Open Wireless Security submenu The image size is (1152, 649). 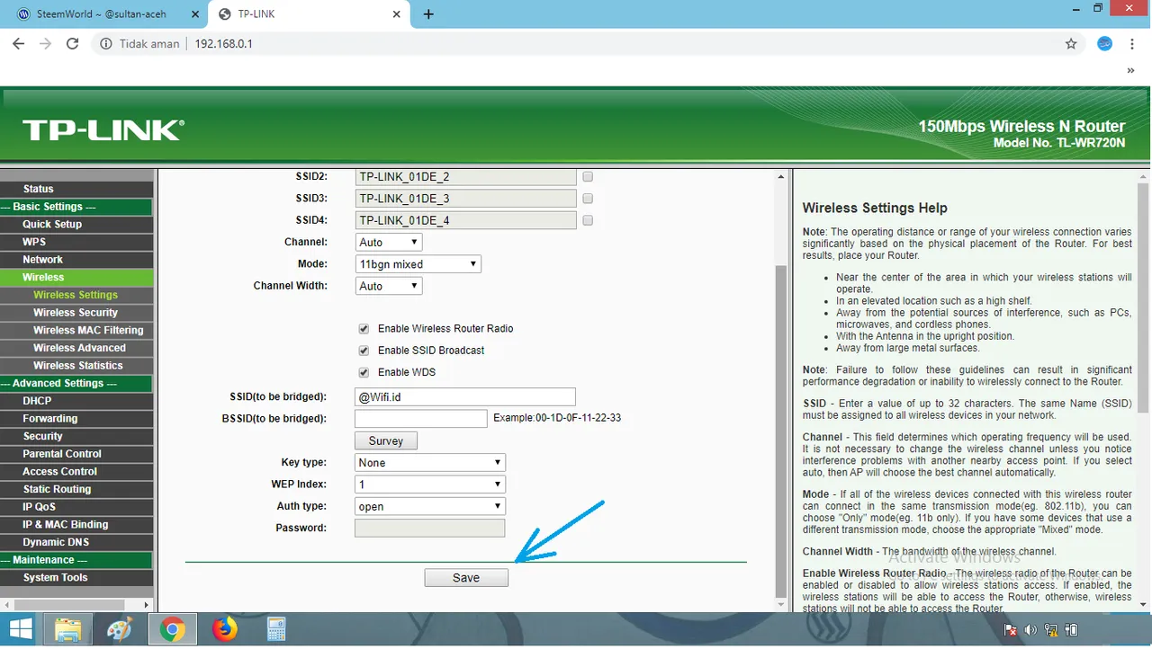click(x=76, y=313)
